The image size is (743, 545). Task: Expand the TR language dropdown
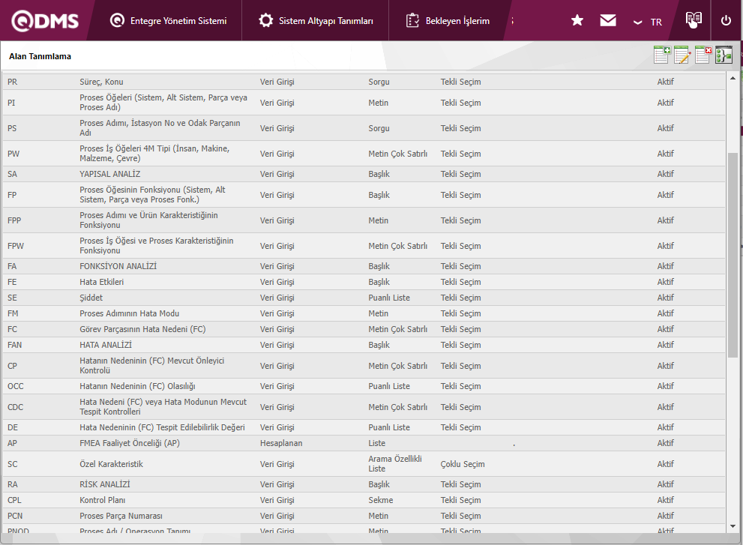click(648, 22)
